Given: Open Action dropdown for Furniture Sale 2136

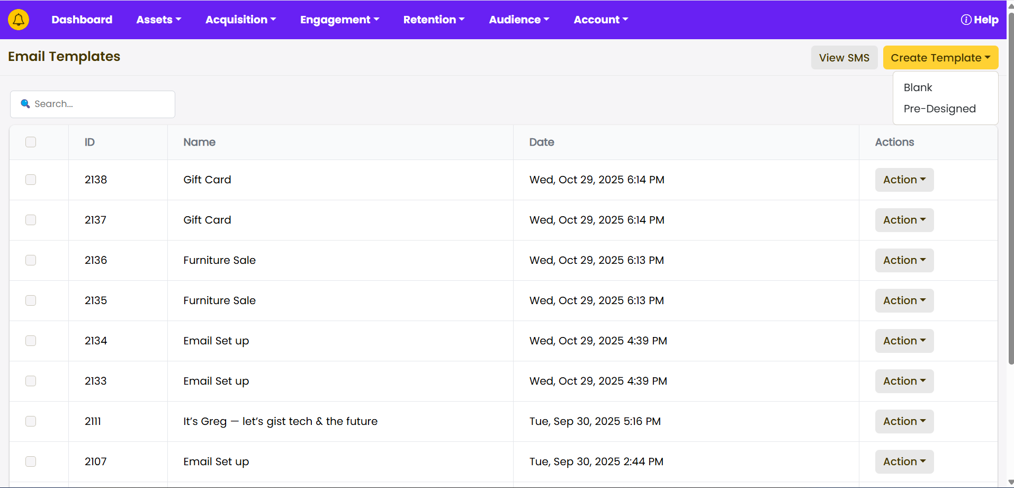Looking at the screenshot, I should [x=904, y=260].
